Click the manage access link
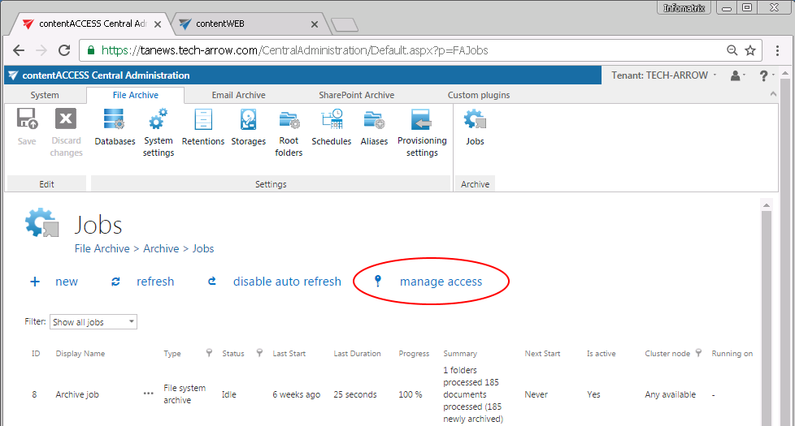The width and height of the screenshot is (795, 426). pyautogui.click(x=441, y=282)
